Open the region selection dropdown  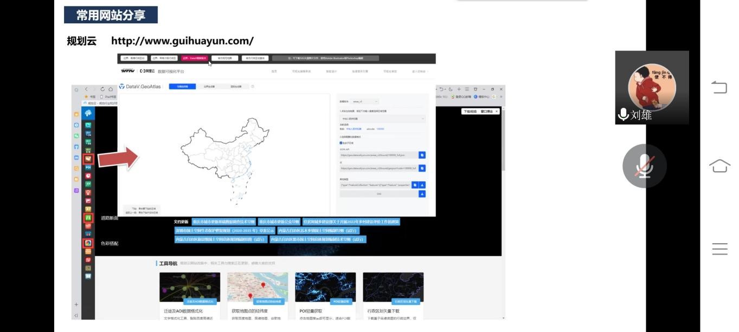point(382,118)
